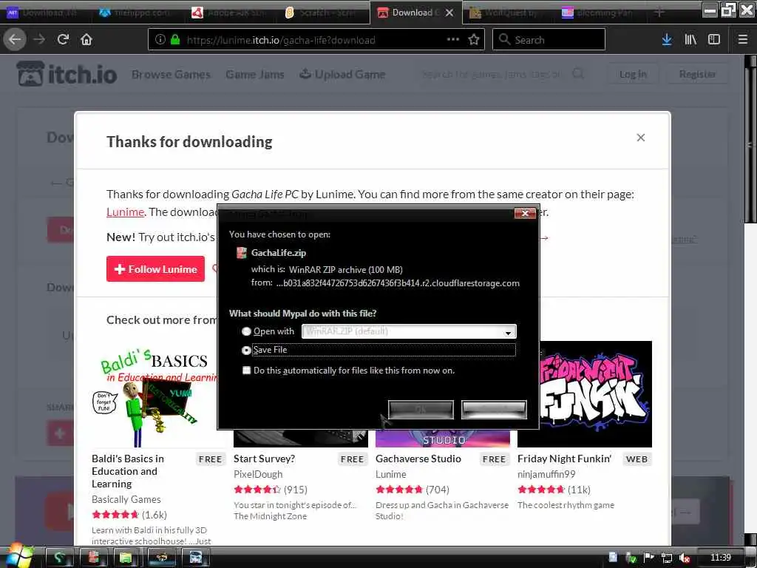Switch to the Blooming Panic tab

(599, 13)
